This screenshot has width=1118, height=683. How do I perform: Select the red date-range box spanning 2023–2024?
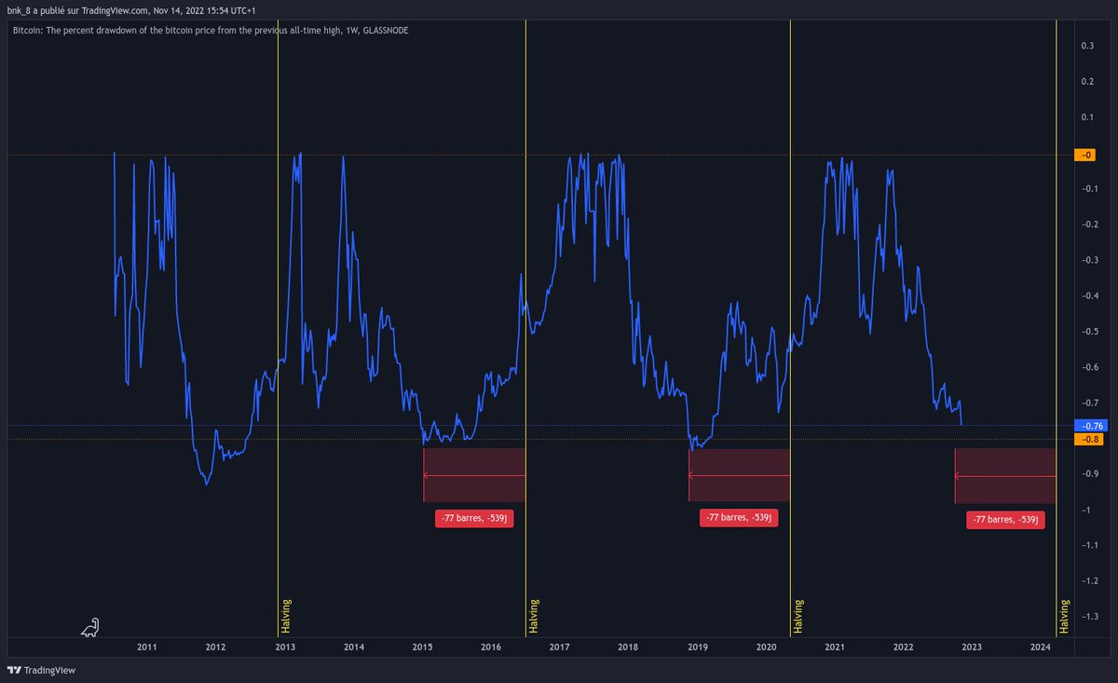coord(1005,475)
